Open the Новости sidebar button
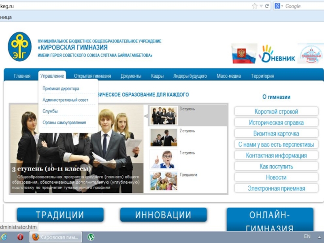 (x=276, y=177)
